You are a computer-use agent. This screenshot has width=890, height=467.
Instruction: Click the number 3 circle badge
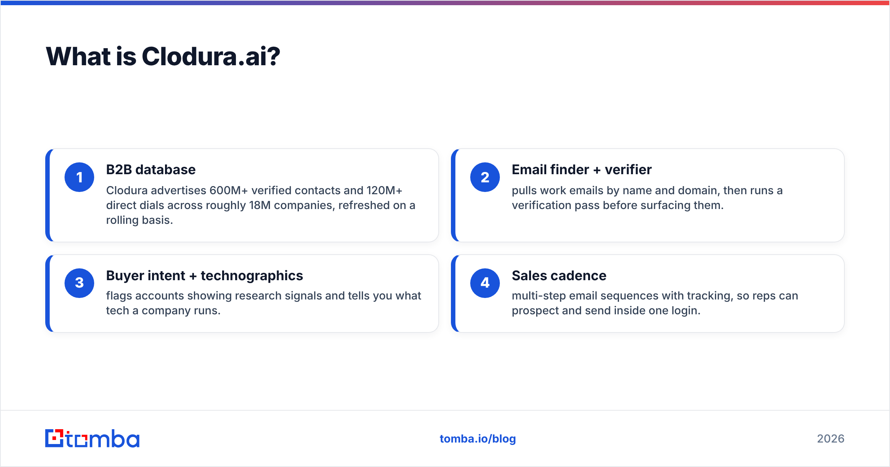[79, 283]
